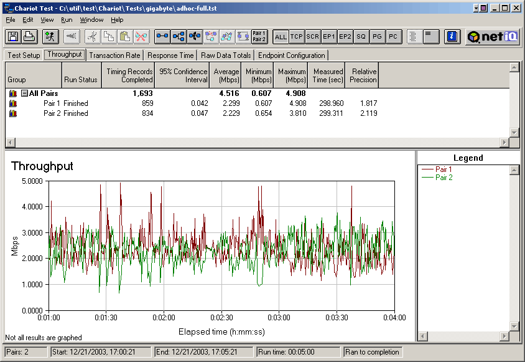Click the Timing Records Completed column header
Image resolution: width=525 pixels, height=362 pixels.
(129, 75)
